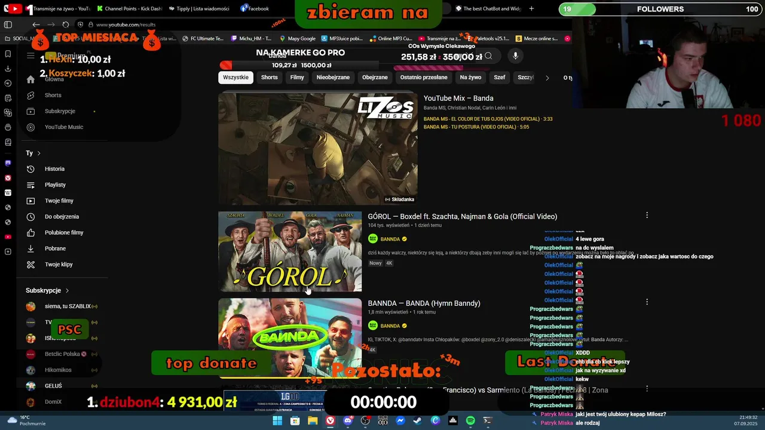Open Vivaldi downloads panel icon

[x=8, y=69]
